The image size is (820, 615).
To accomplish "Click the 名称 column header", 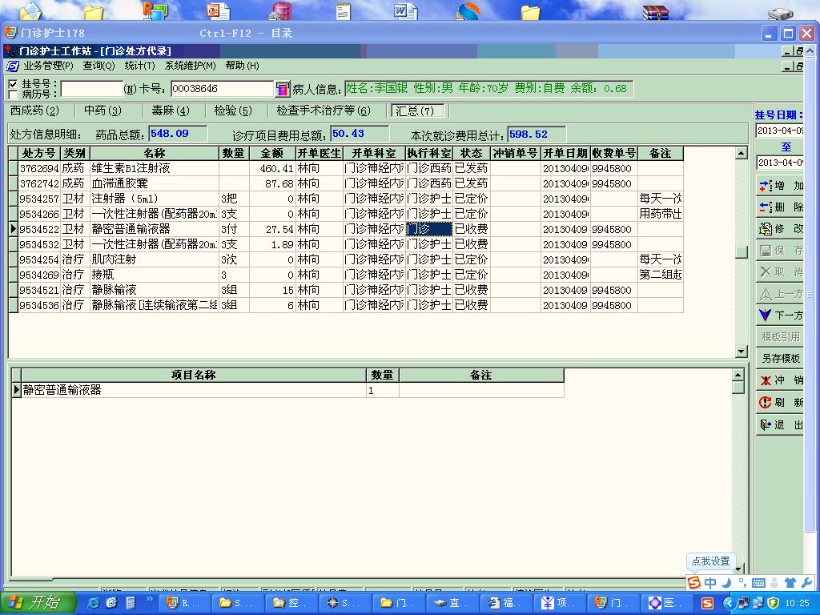I will click(x=155, y=153).
